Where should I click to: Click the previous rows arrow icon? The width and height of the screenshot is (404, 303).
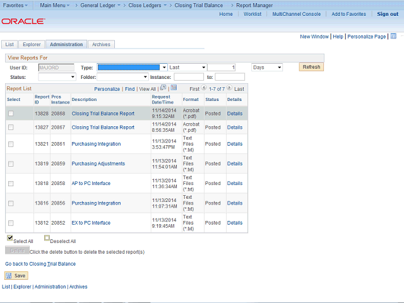click(x=204, y=88)
